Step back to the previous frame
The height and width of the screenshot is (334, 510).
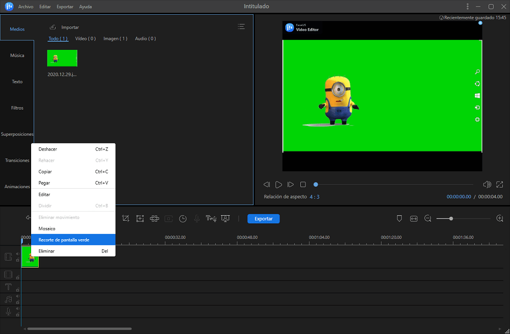(x=267, y=185)
